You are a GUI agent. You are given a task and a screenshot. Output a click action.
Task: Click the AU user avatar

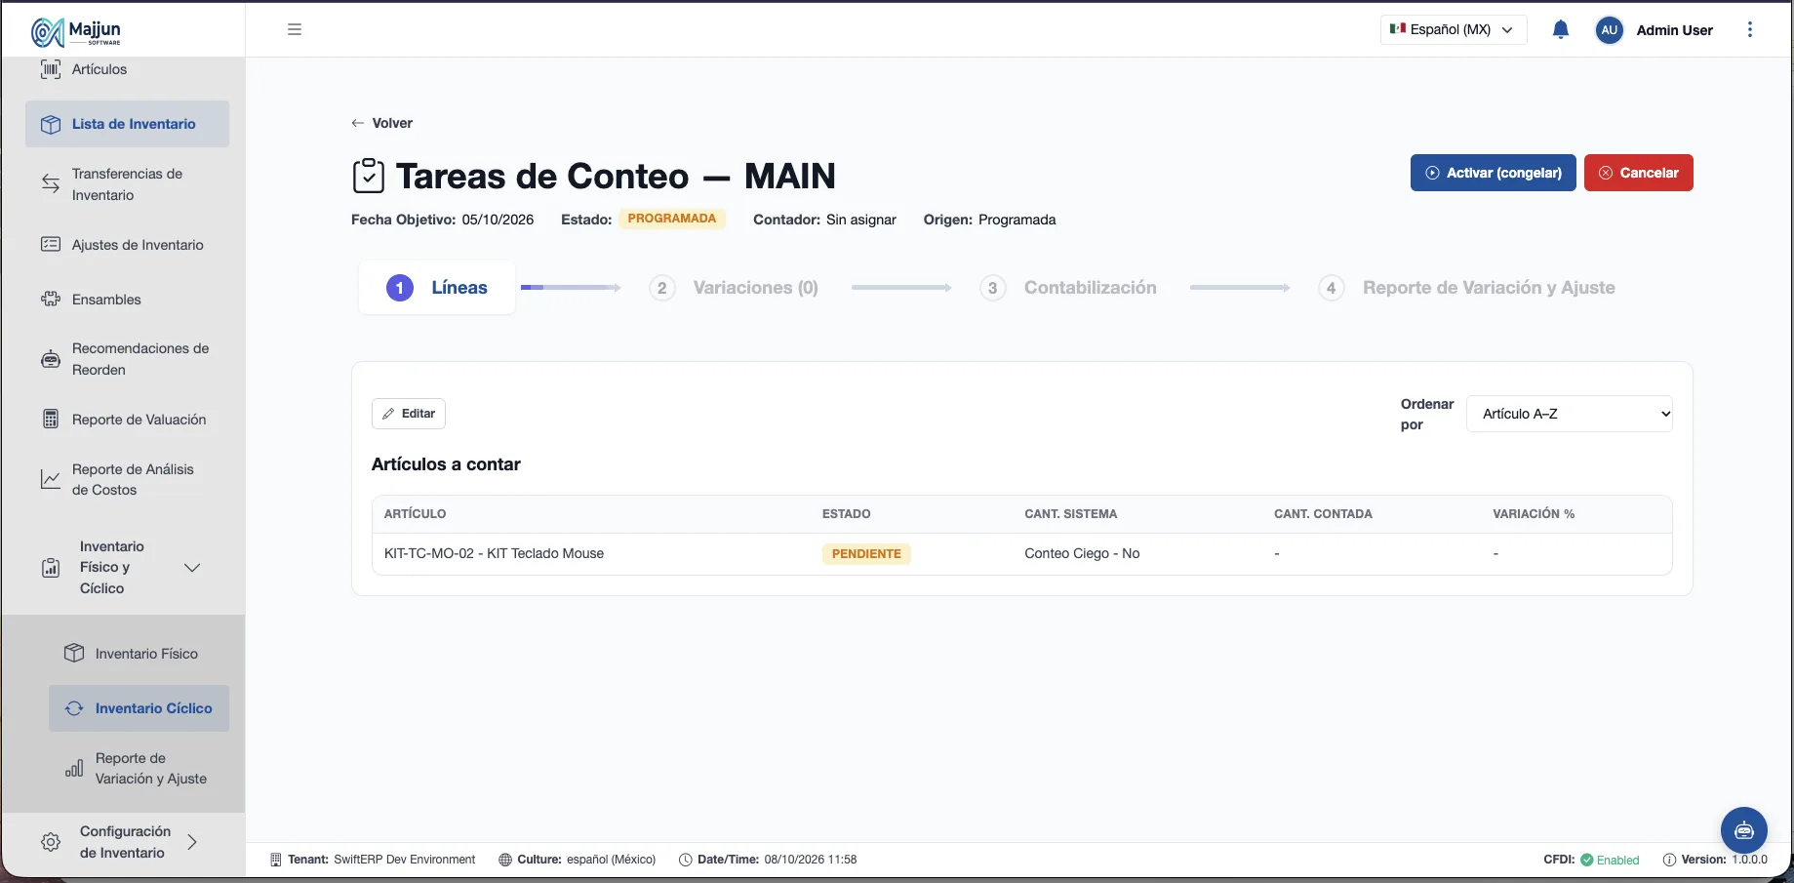pyautogui.click(x=1609, y=30)
